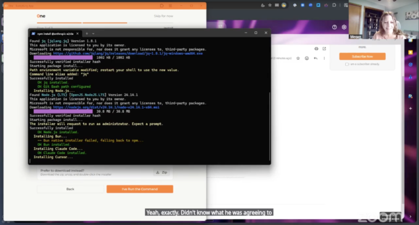
Task: Open a new terminal tab with plus
Action: (87, 34)
